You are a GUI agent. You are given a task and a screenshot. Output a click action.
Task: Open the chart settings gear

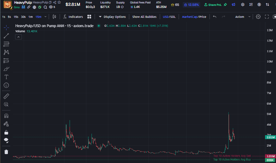258,16
